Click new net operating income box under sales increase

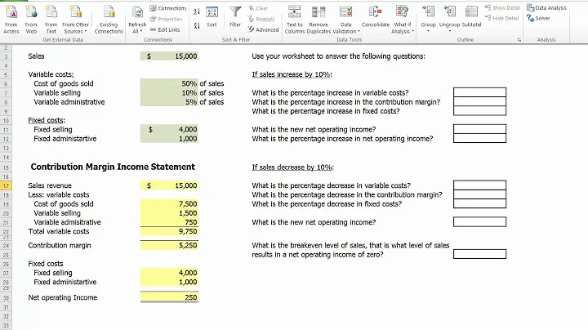coord(479,129)
